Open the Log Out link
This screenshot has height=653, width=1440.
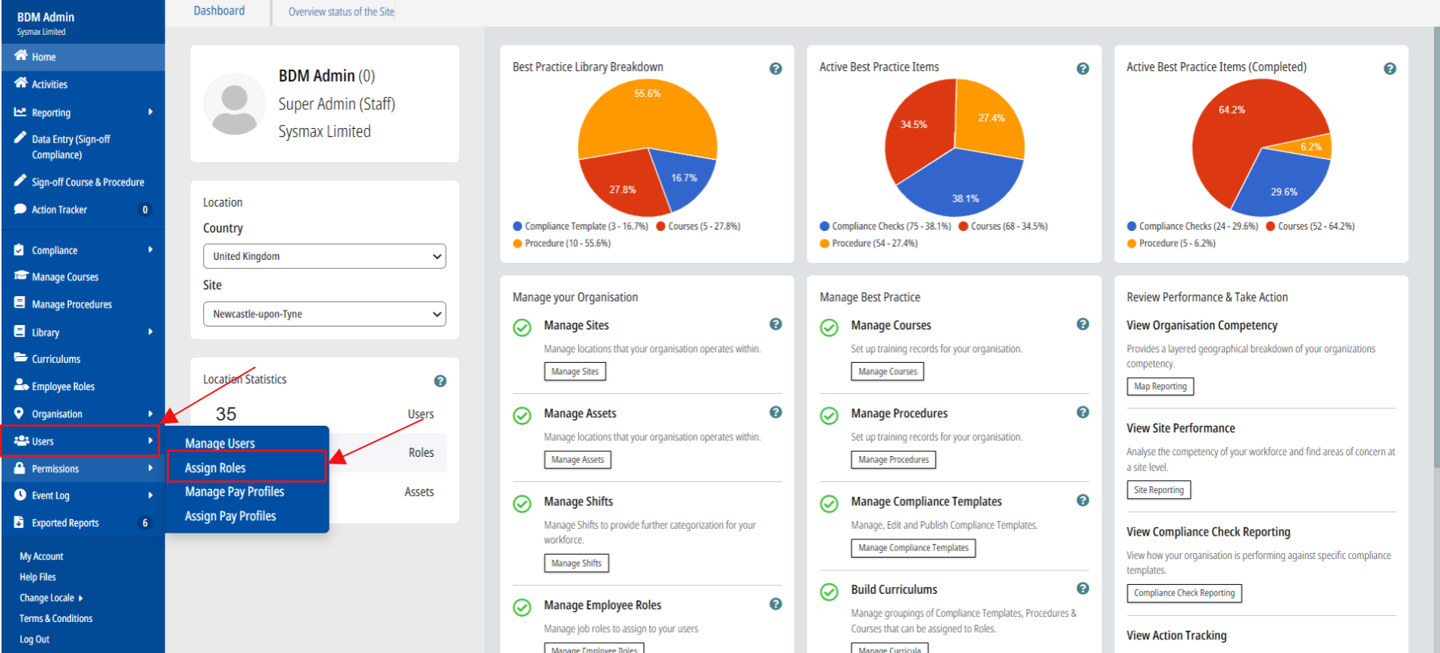[x=34, y=639]
